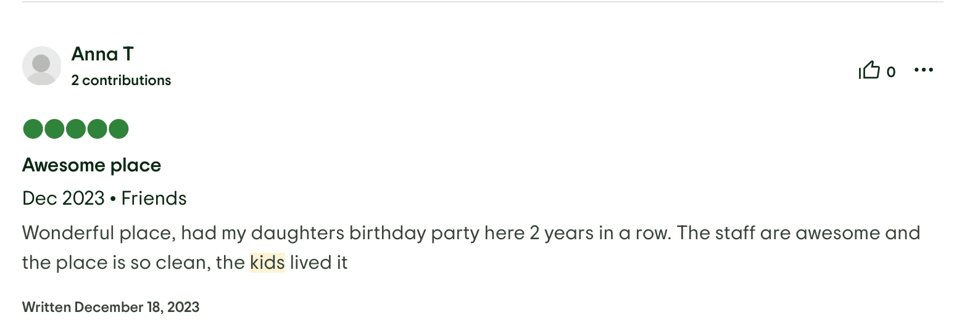Click 'Written December 18, 2023' date text
The image size is (975, 328).
110,307
